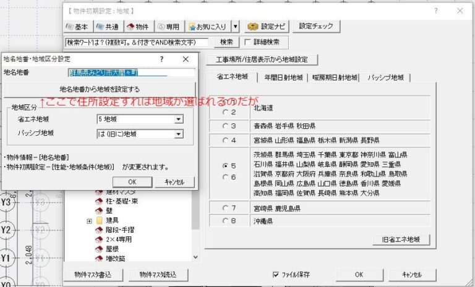Select the 増改築 tree icon
Viewport: 475px width, 287px height.
coord(99,259)
